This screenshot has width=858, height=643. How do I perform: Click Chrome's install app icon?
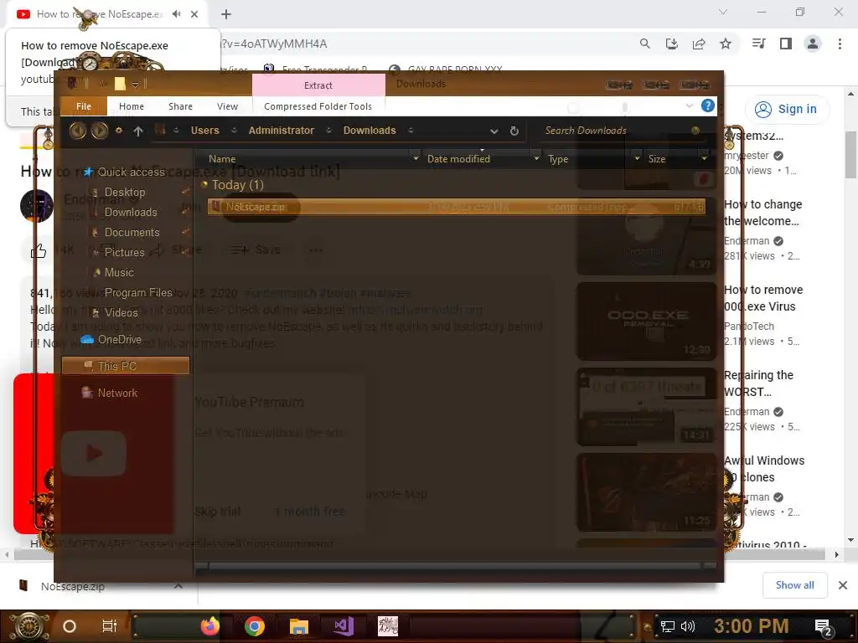point(672,44)
